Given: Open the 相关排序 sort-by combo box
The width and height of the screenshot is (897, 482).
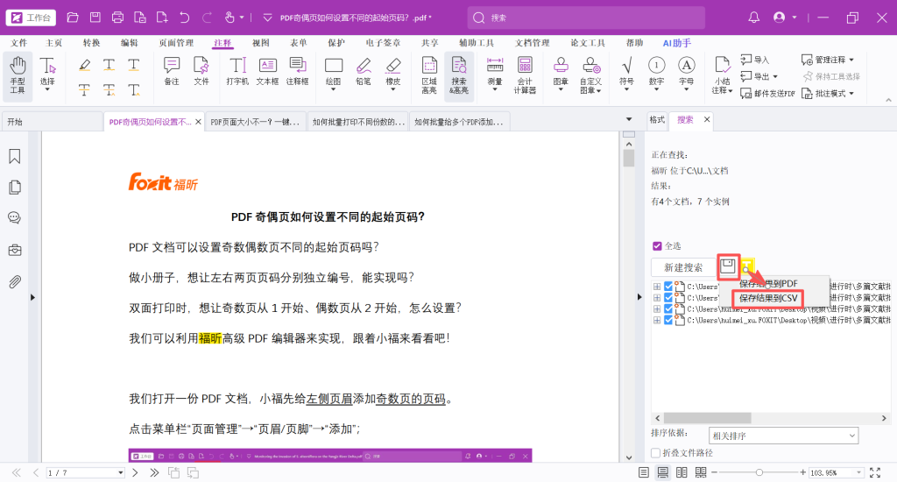Looking at the screenshot, I should pyautogui.click(x=783, y=436).
